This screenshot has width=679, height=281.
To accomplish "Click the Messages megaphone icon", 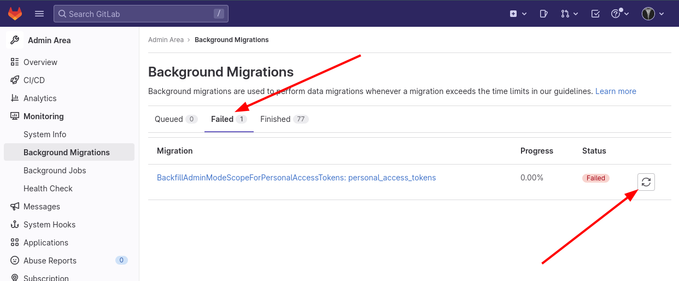I will (x=15, y=207).
